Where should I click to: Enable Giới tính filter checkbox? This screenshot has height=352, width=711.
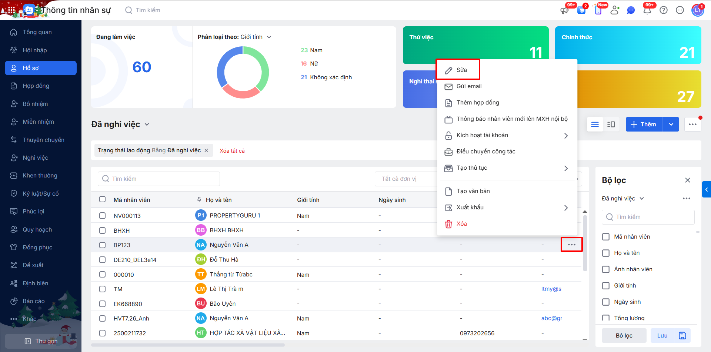click(606, 286)
